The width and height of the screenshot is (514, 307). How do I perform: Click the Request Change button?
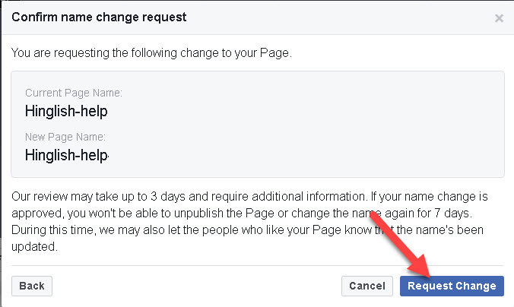coord(452,286)
